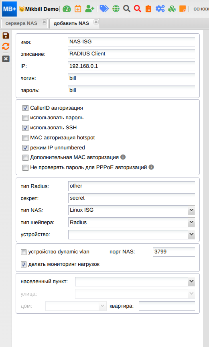This screenshot has width=209, height=347.
Task: Click the orange sticky note icon
Action: click(183, 9)
